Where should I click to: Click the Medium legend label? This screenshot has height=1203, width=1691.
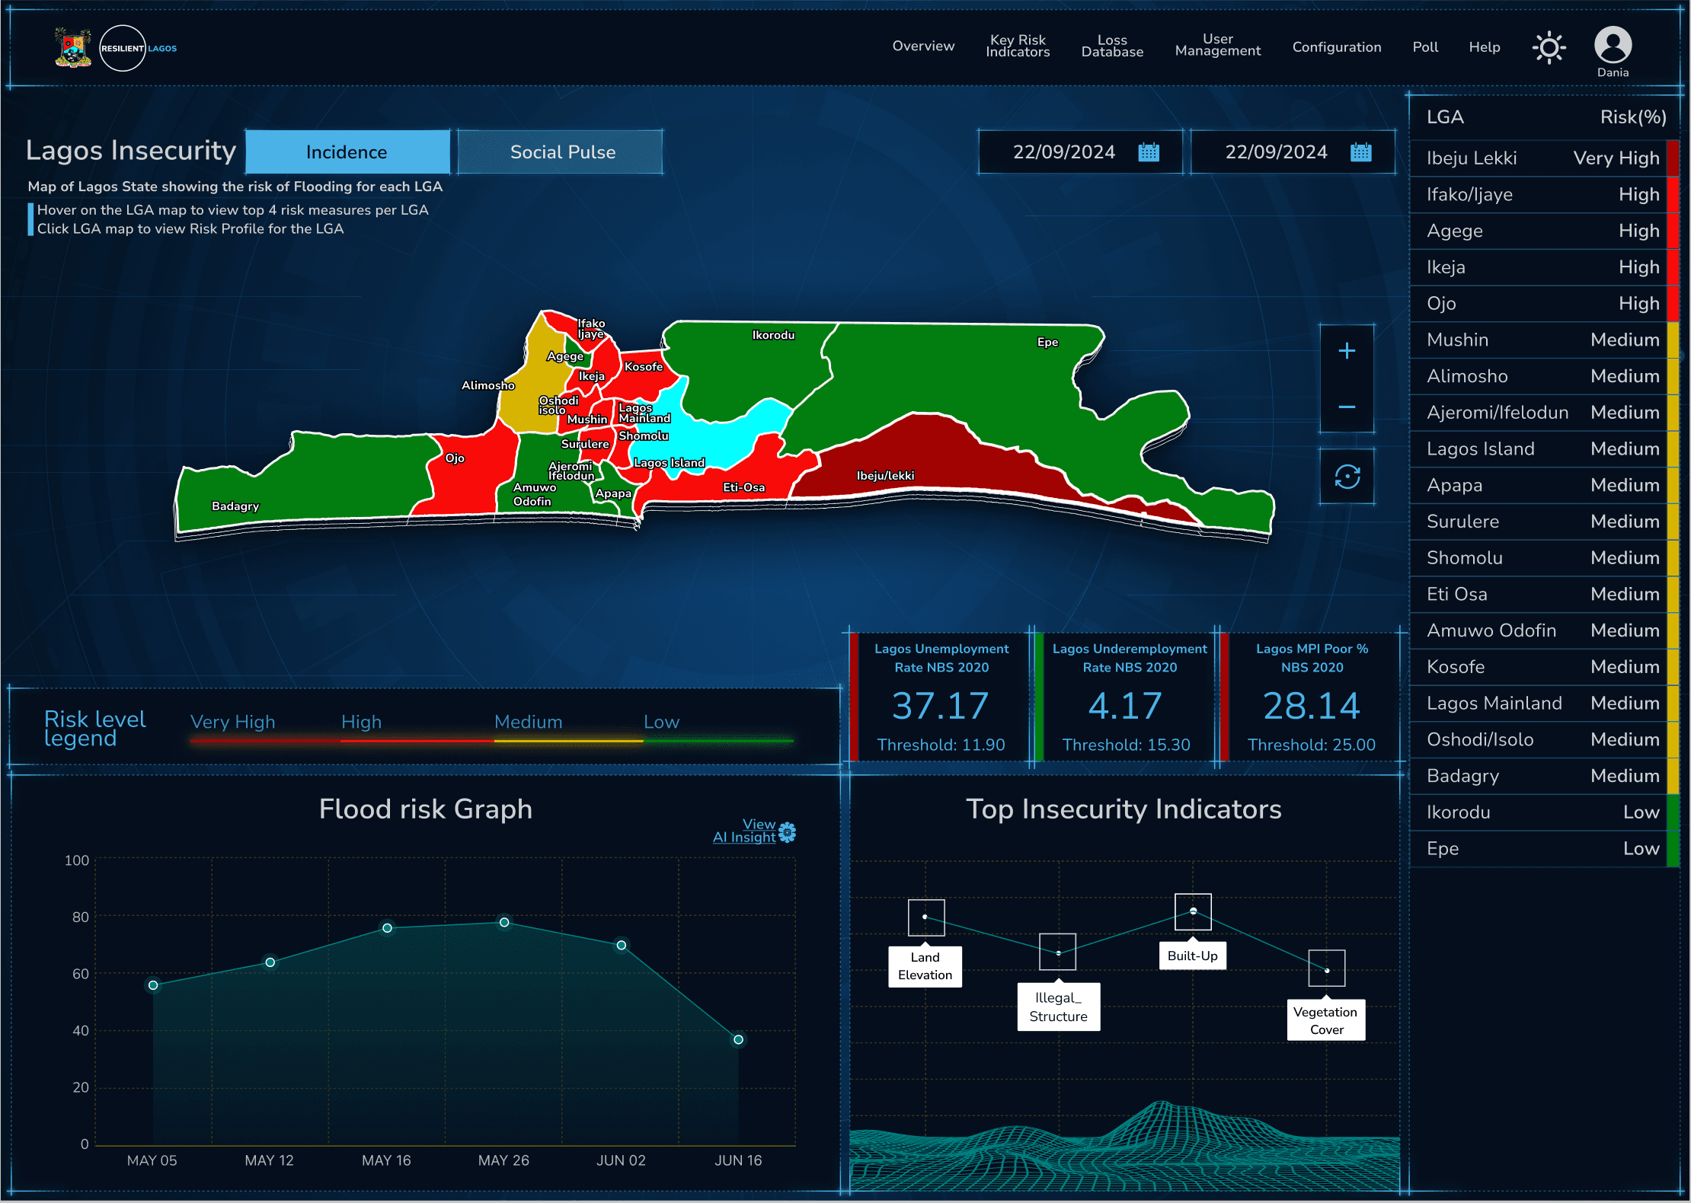528,722
